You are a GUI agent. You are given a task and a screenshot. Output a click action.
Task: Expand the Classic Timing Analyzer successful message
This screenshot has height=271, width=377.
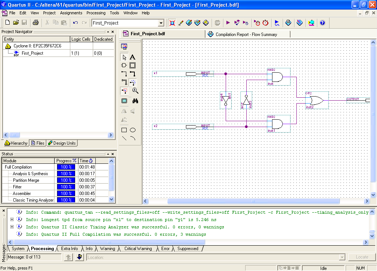[x=12, y=227]
